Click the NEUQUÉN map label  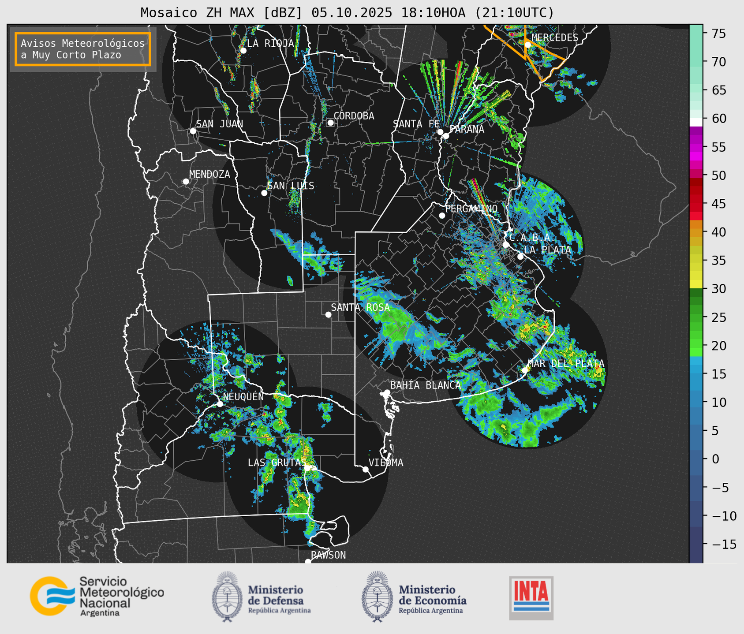click(243, 397)
